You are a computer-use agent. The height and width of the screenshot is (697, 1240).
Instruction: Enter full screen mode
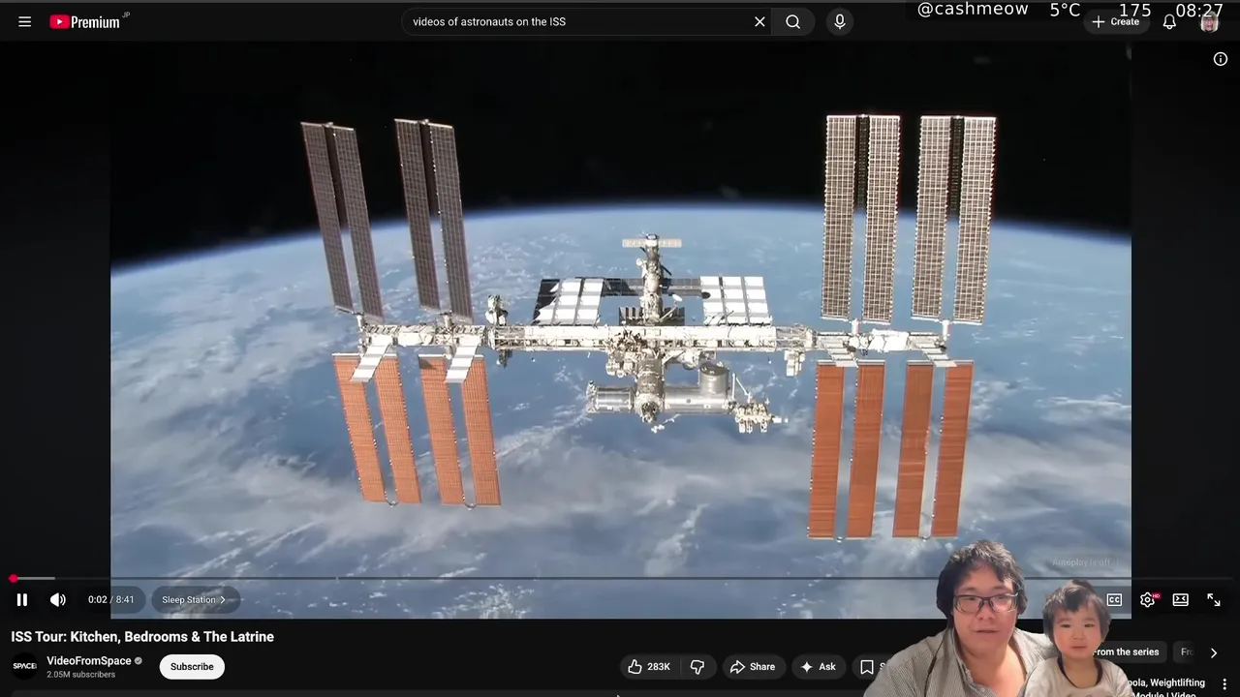click(x=1214, y=599)
